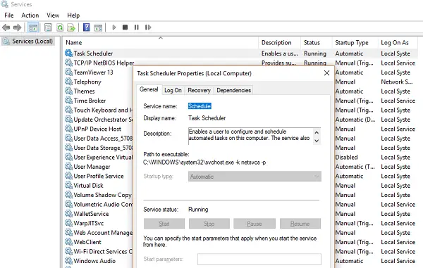This screenshot has height=268, width=423.
Task: Open the Startup type Automatic dropdown
Action: coord(255,177)
